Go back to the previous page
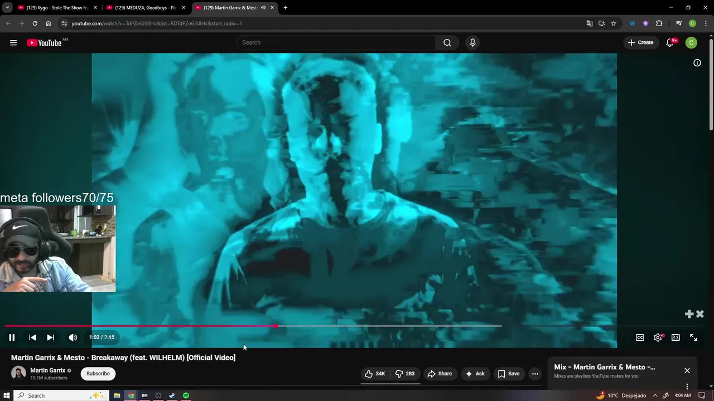This screenshot has height=401, width=714. [x=8, y=23]
